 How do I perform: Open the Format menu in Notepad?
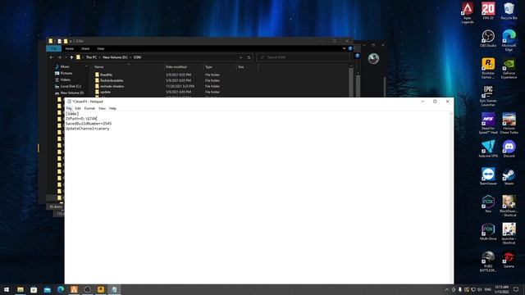[89, 108]
